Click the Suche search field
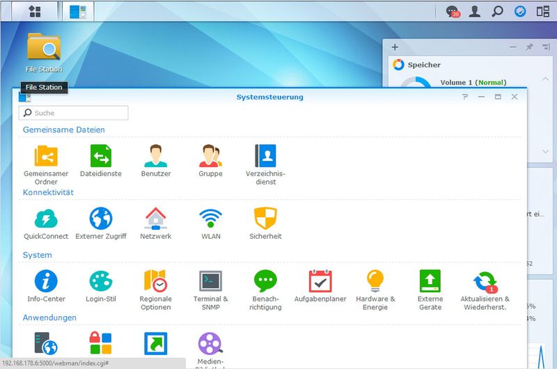The width and height of the screenshot is (557, 369). coord(74,113)
